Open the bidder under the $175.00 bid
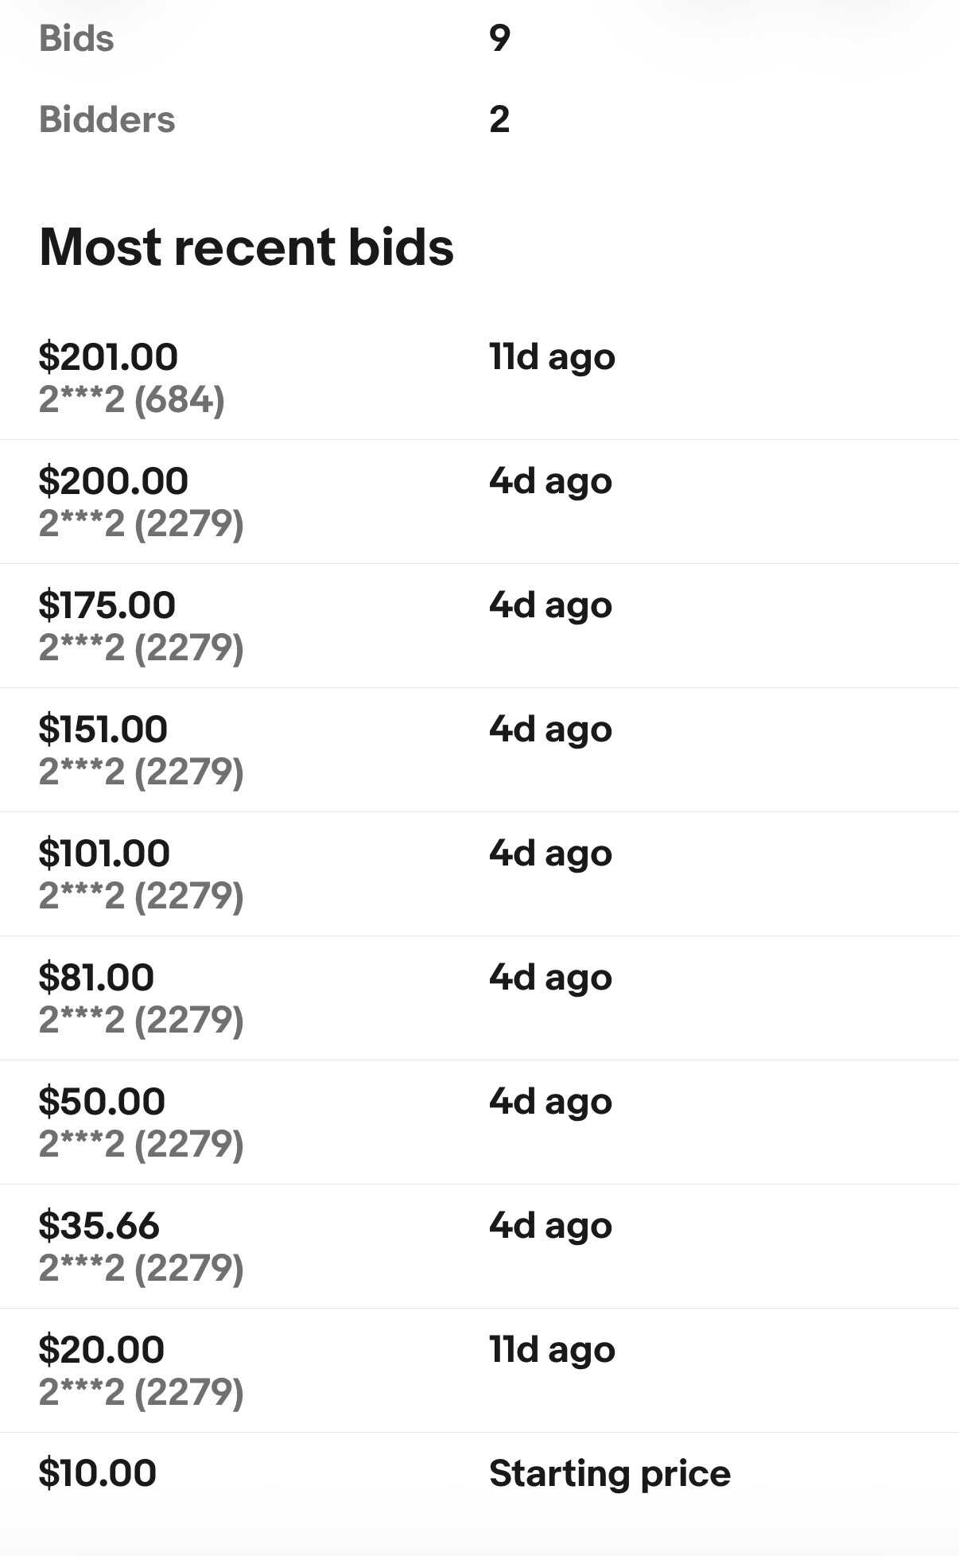Screen dimensions: 959x1556 pyautogui.click(x=141, y=648)
